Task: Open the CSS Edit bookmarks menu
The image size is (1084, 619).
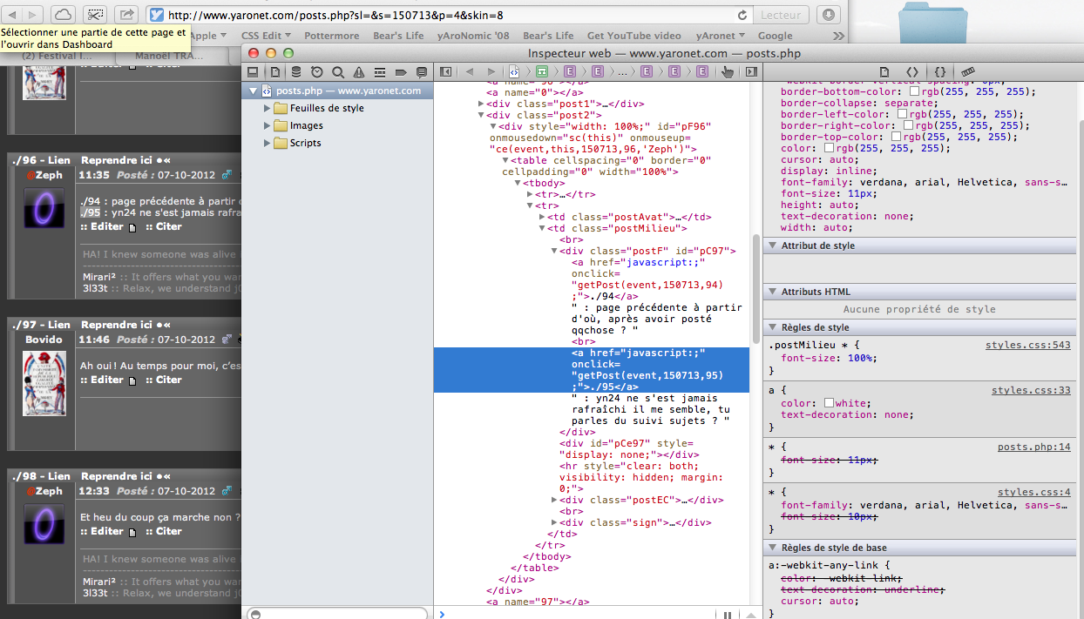Action: tap(266, 36)
